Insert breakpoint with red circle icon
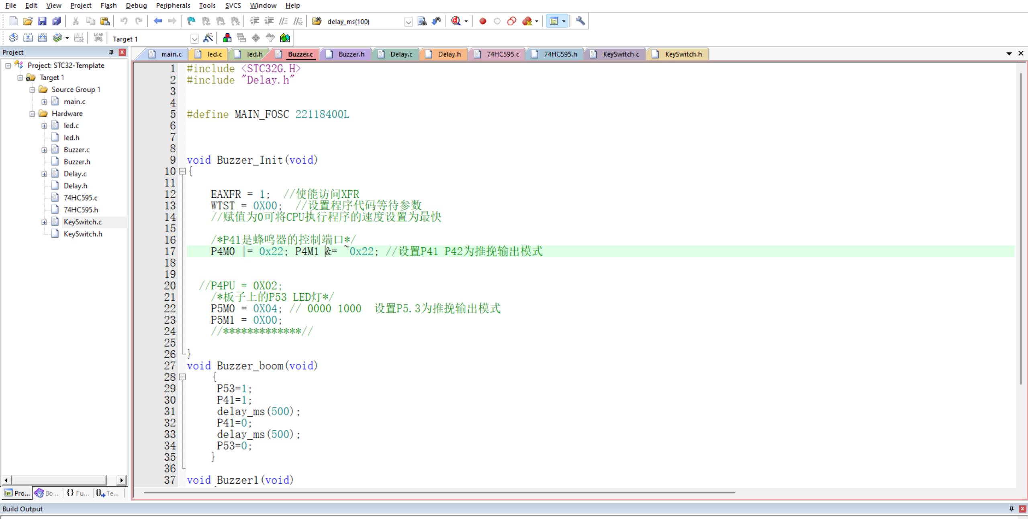The image size is (1028, 519). coord(482,21)
